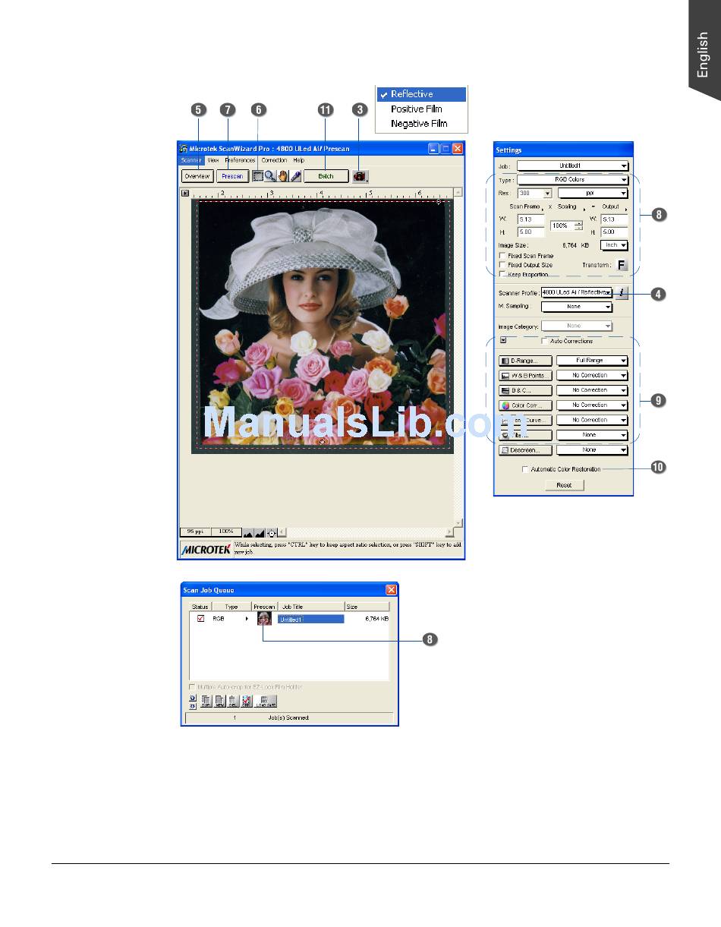Choose Positive Film from the popup menu

[422, 109]
